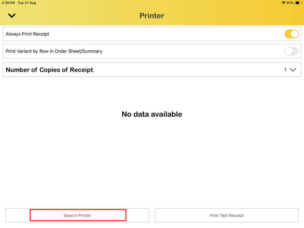Click the battery icon in the status bar
Image resolution: width=304 pixels, height=228 pixels.
tap(298, 3)
